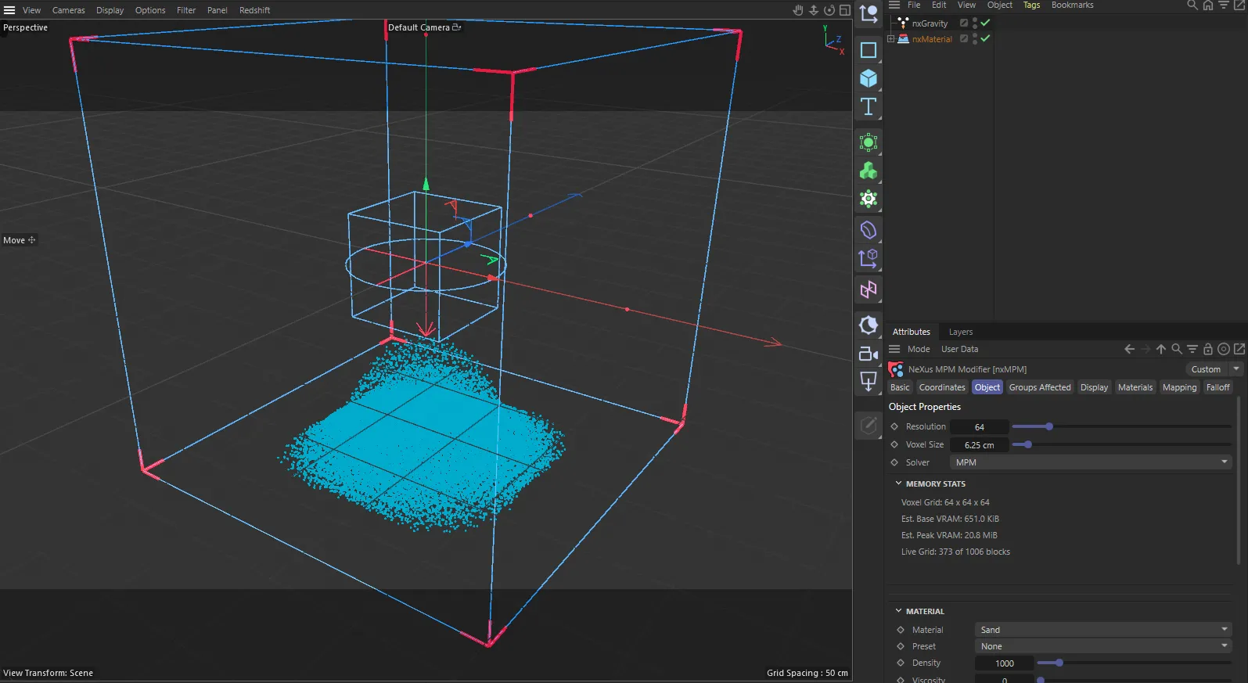This screenshot has width=1248, height=683.
Task: Go back in Attribute Manager history
Action: [1129, 349]
